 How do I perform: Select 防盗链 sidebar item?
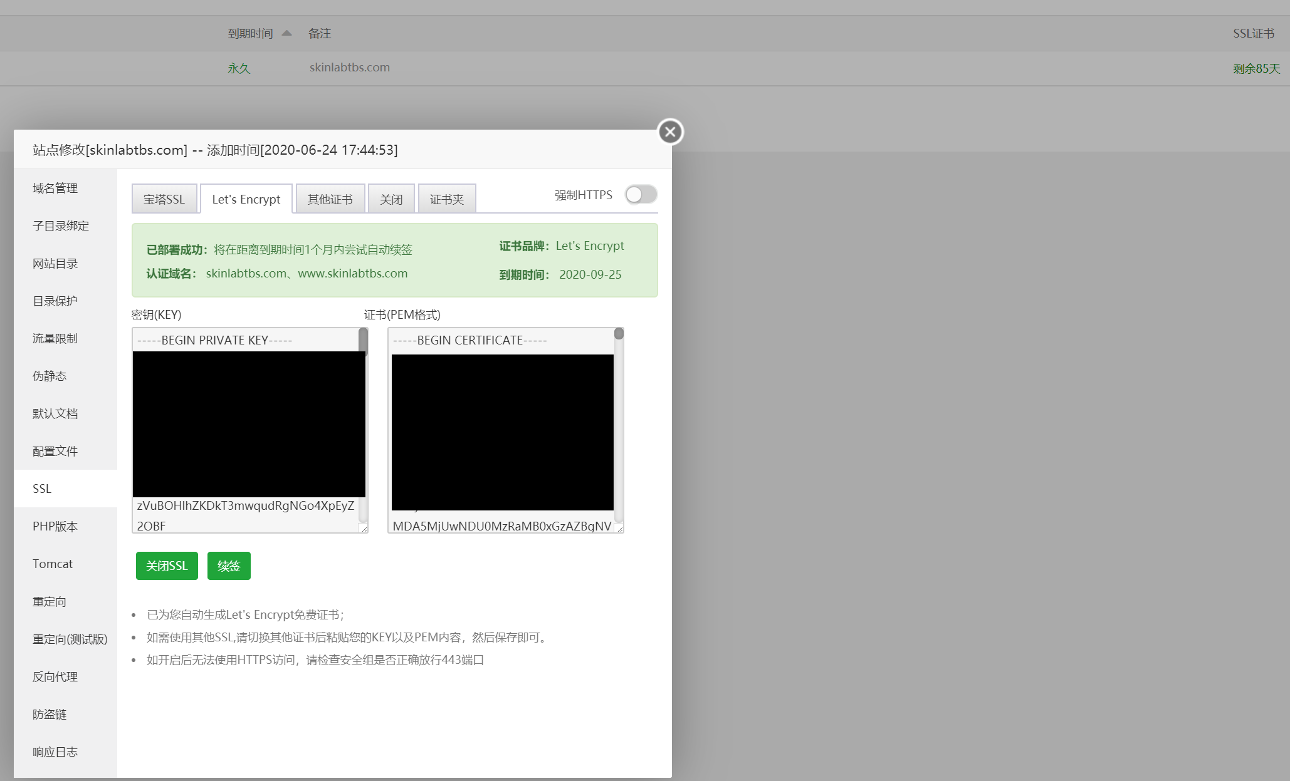(65, 714)
